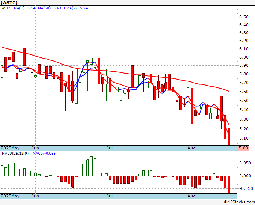Screen dimensions: 255x205
Task: Click the 5.60 price axis label
Action: [x=244, y=92]
